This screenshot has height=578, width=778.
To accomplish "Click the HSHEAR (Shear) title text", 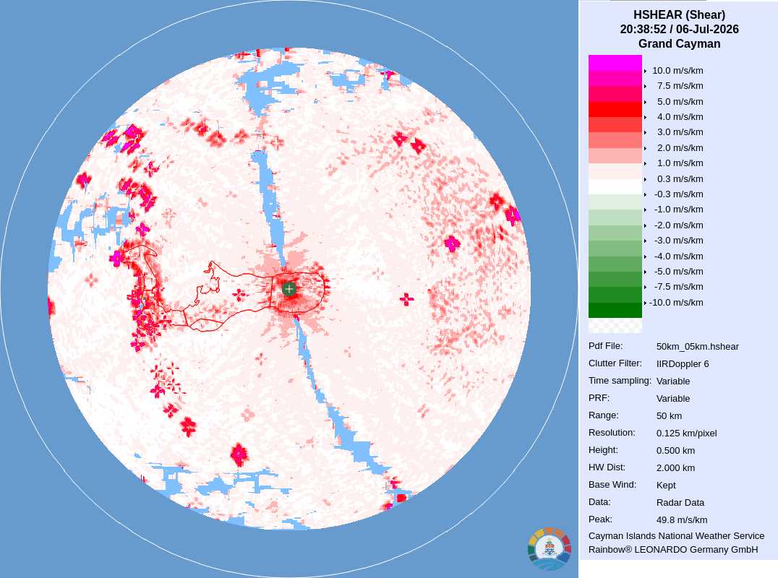I will point(679,15).
